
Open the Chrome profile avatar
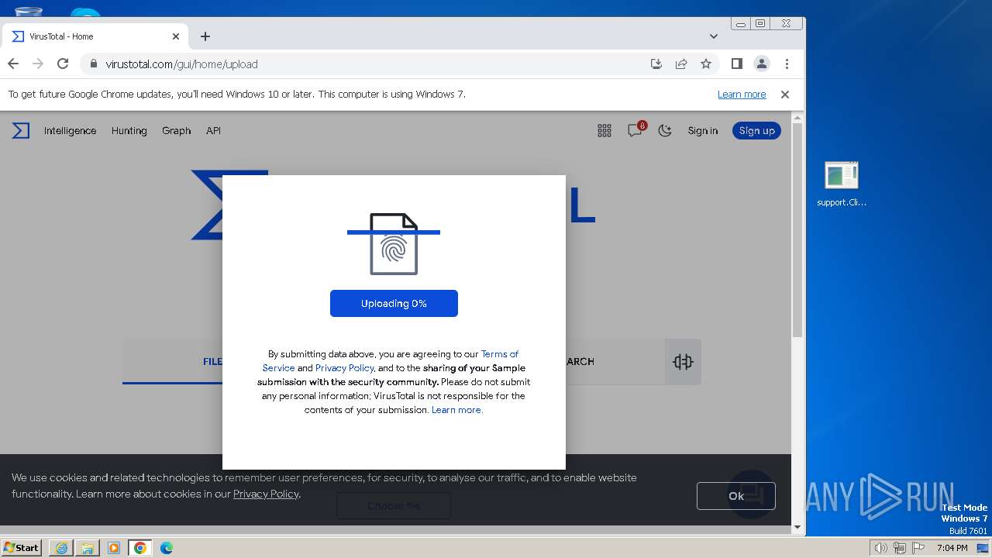click(762, 64)
